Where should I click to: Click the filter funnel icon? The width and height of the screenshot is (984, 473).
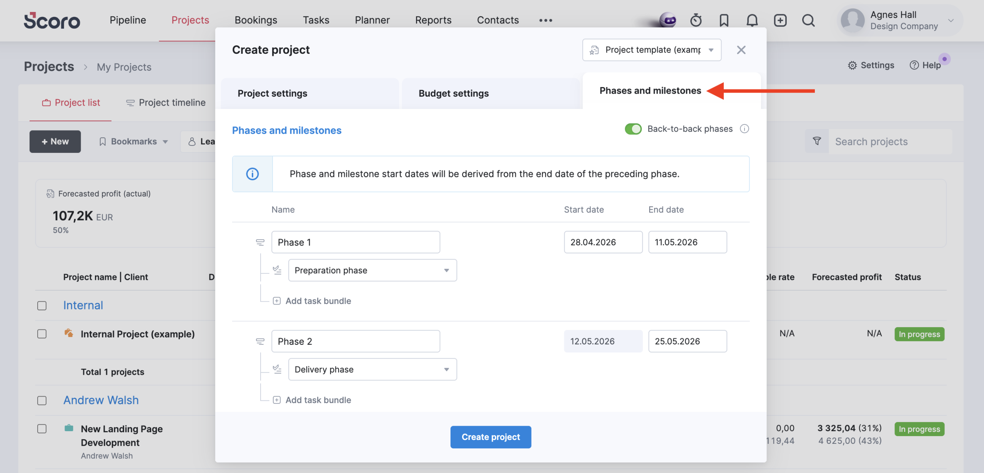pyautogui.click(x=817, y=141)
